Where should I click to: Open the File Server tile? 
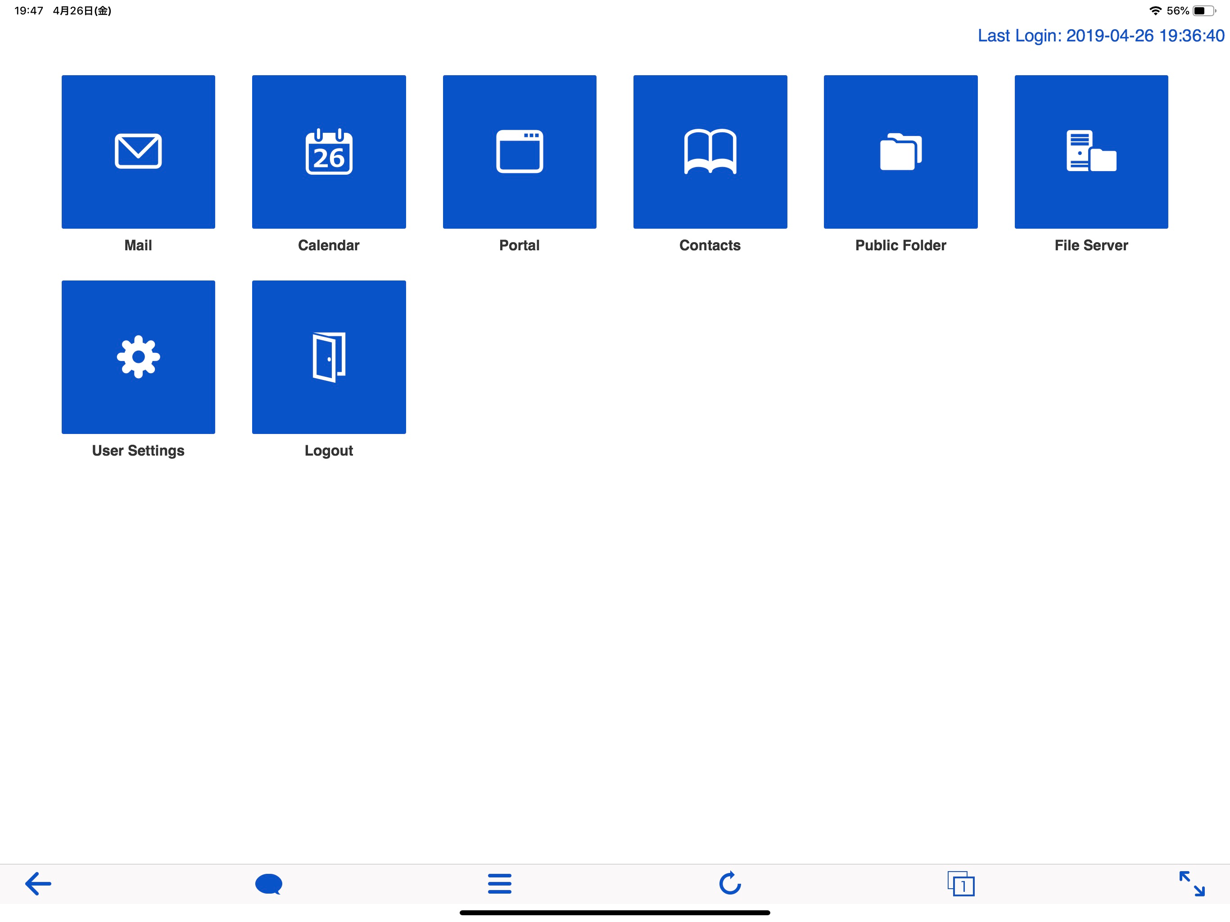click(1091, 152)
